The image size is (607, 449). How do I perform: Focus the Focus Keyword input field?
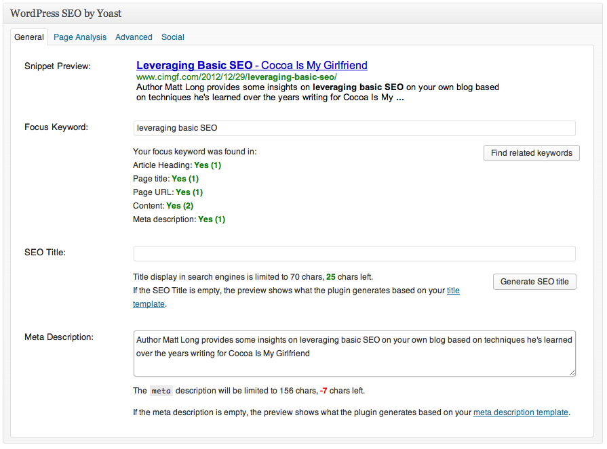(354, 128)
